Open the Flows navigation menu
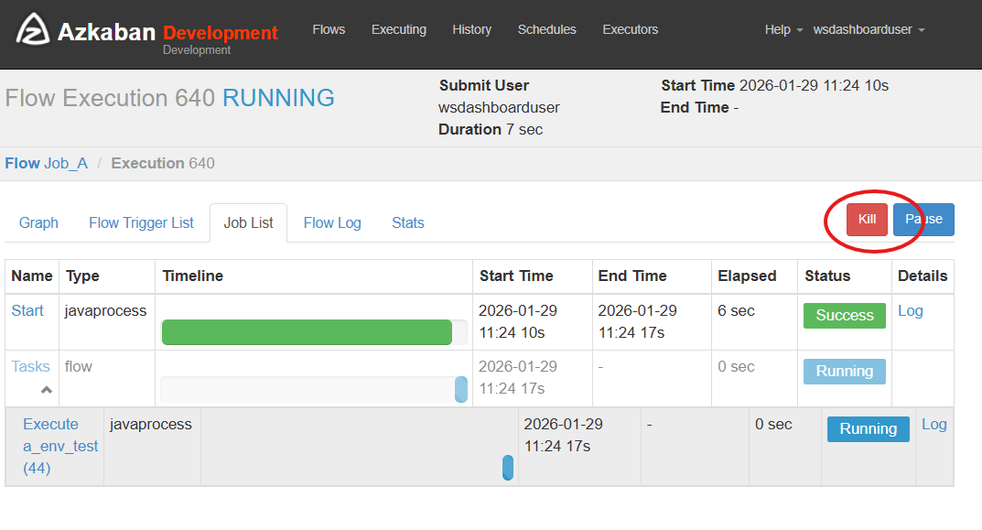Image resolution: width=982 pixels, height=530 pixels. click(329, 29)
